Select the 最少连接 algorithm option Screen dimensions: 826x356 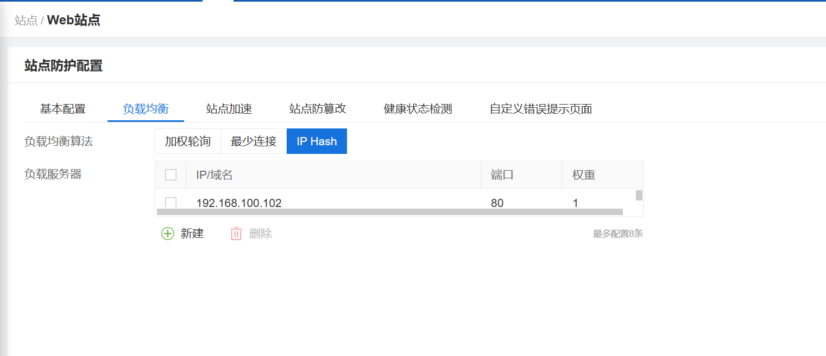pyautogui.click(x=254, y=141)
